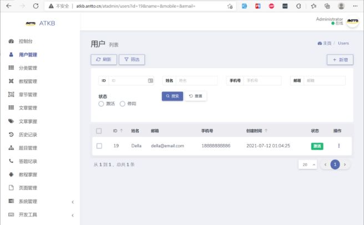The height and width of the screenshot is (225, 364).
Task: Check the row checkbox for Della
Action: [x=99, y=146]
